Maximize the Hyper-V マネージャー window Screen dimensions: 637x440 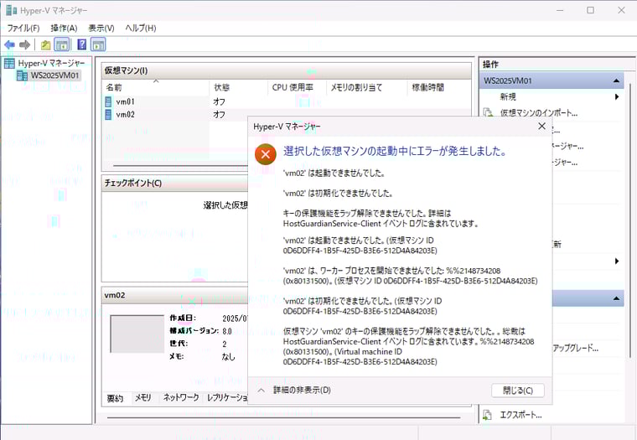pos(590,10)
